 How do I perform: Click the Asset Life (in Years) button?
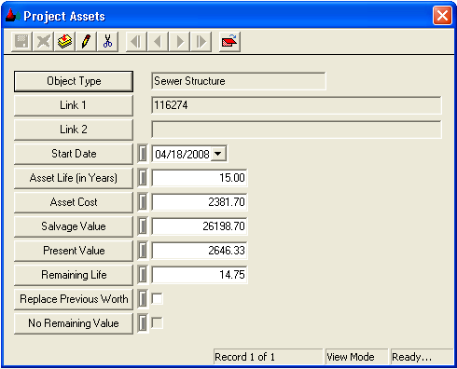pyautogui.click(x=74, y=178)
